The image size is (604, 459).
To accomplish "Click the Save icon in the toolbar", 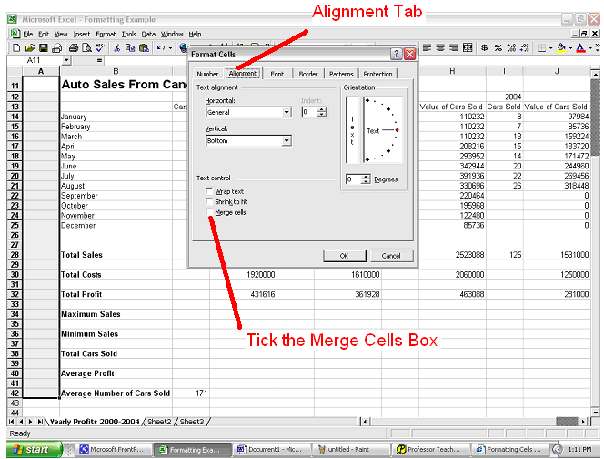I will point(44,47).
